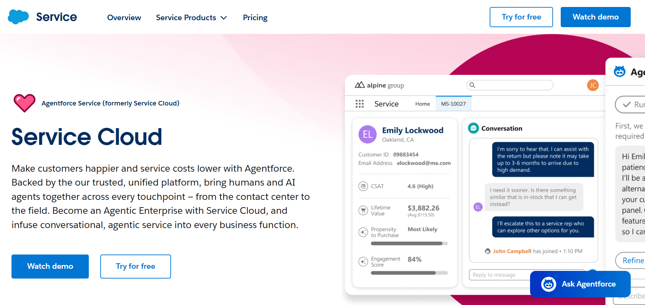Click the John Campbell name link
Viewport: 645px width, 305px height.
512,251
